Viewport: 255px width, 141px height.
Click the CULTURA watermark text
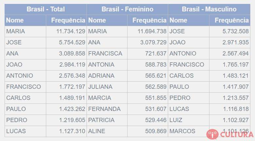pos(237,134)
